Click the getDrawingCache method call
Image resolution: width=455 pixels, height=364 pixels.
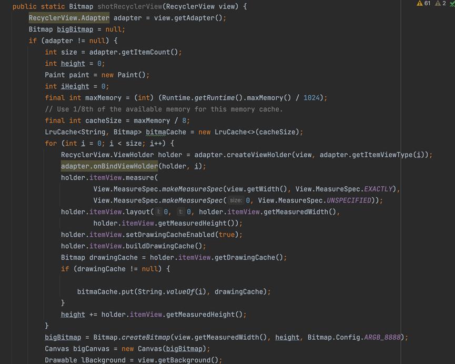click(x=245, y=257)
